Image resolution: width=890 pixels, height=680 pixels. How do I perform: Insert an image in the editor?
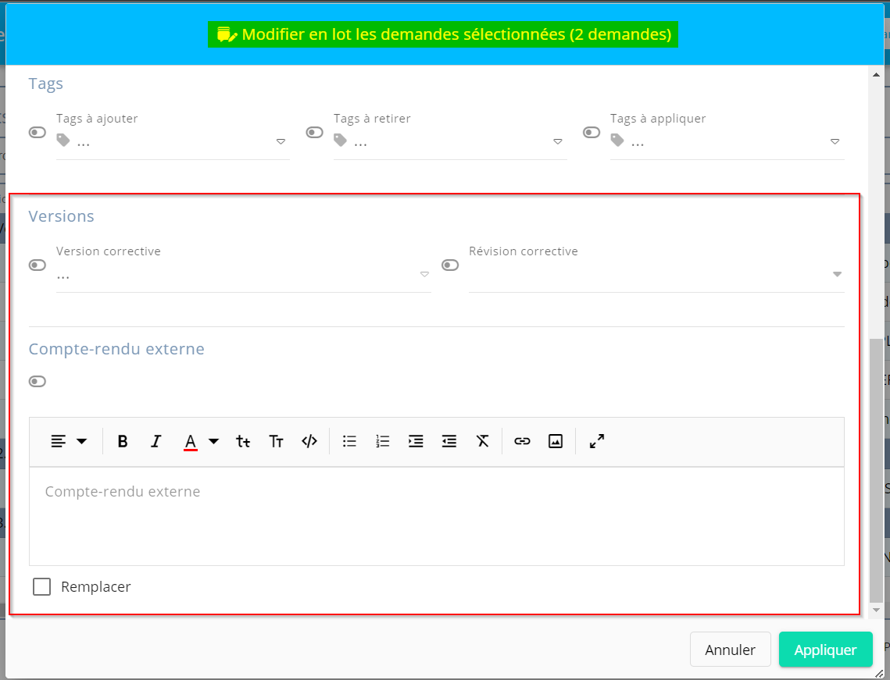click(555, 441)
